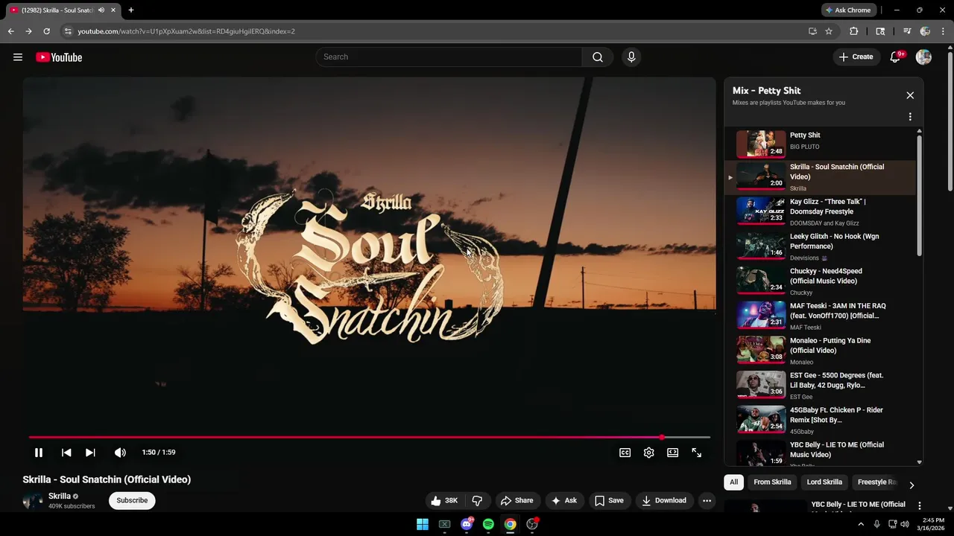The width and height of the screenshot is (954, 536).
Task: Select the Lord Skrilla filter chip
Action: point(824,482)
